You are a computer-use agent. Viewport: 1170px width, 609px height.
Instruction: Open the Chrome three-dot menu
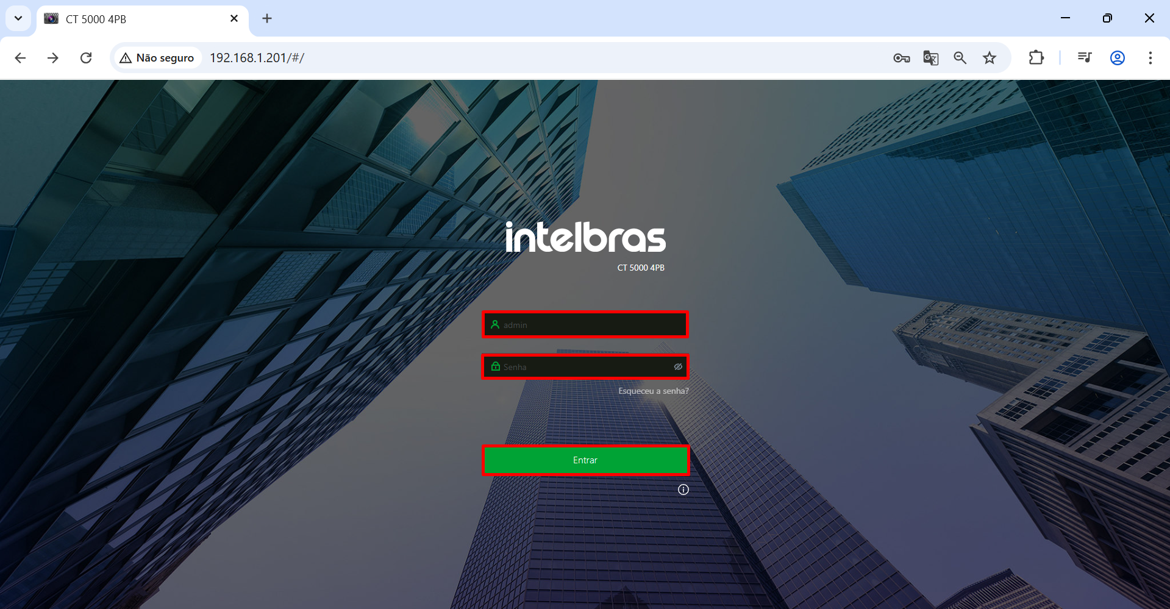(1150, 58)
